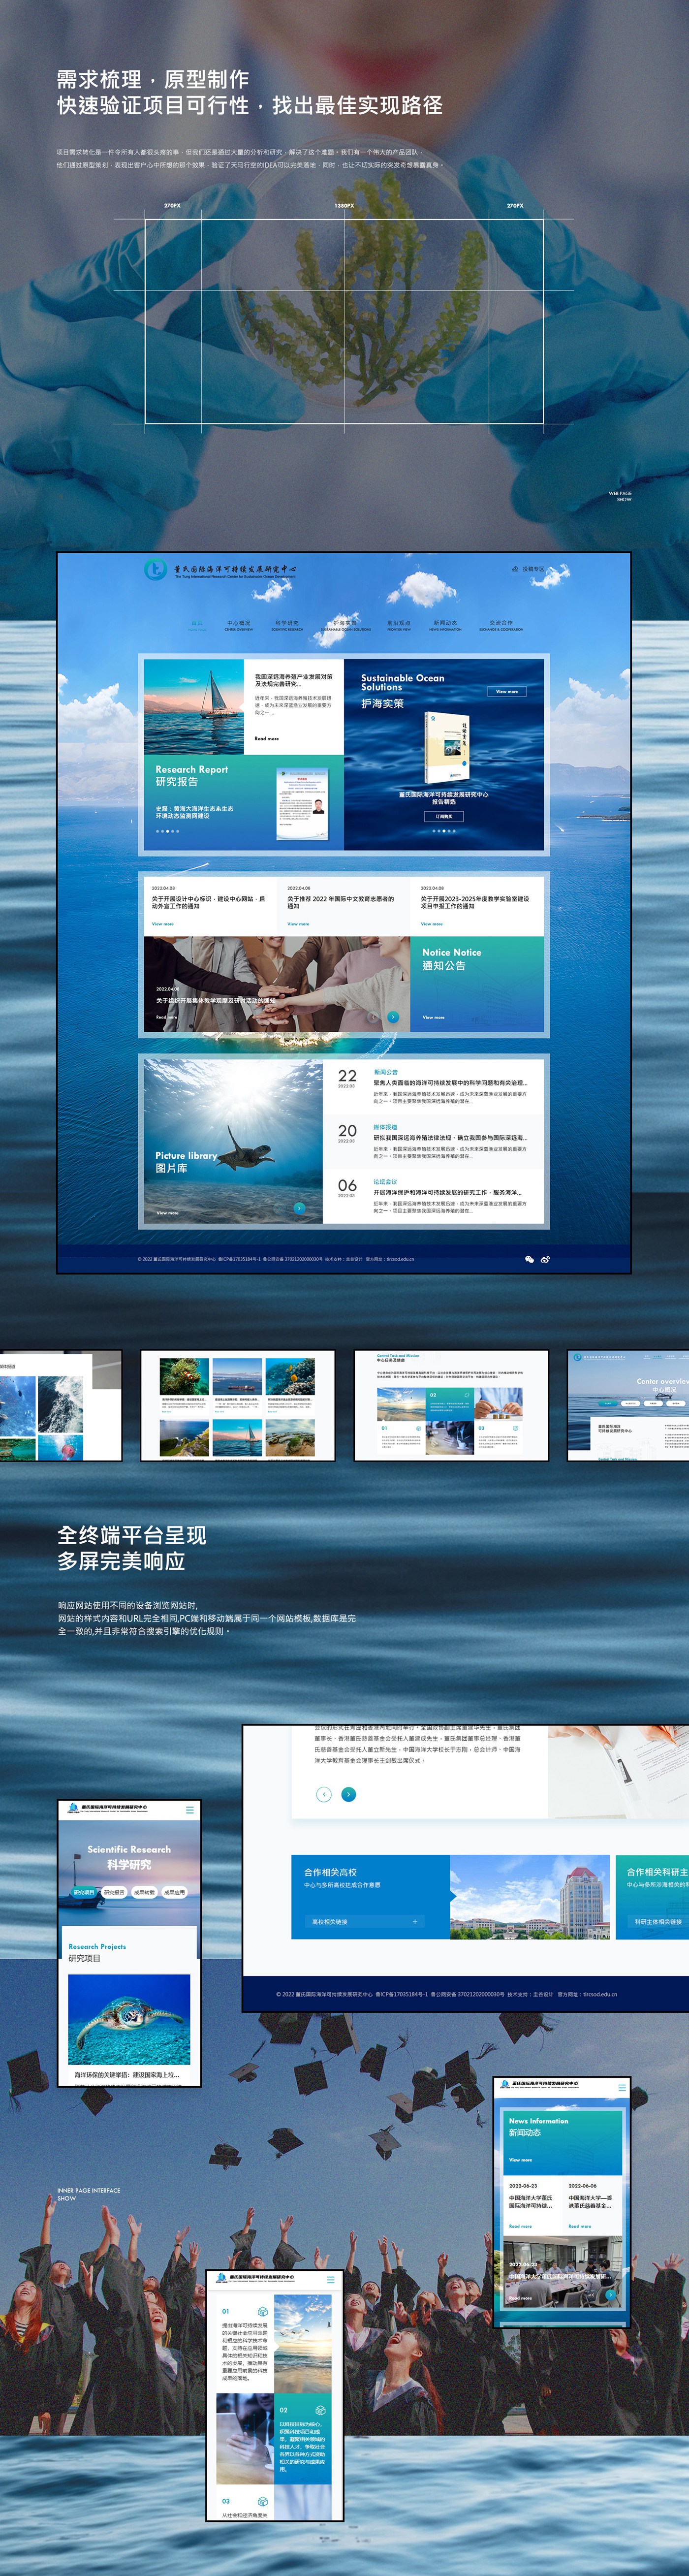Open the 投稿专区 submission link
The width and height of the screenshot is (689, 2576).
click(x=529, y=569)
